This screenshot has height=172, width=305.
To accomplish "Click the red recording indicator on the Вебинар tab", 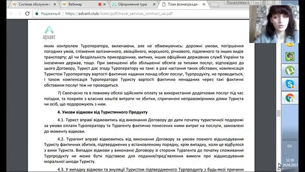I will point(100,4).
